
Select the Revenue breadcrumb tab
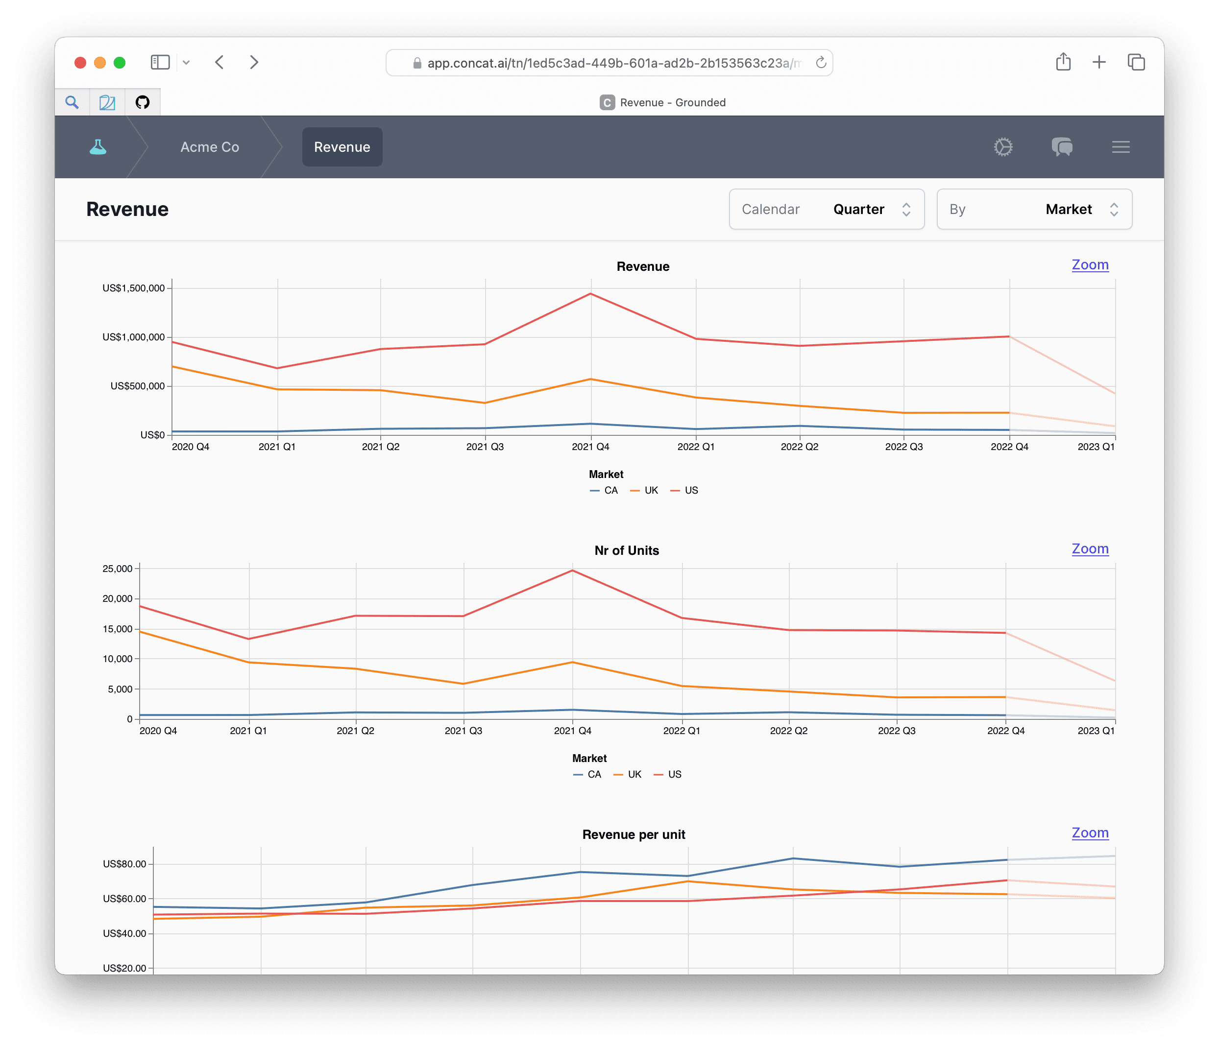[x=342, y=147]
